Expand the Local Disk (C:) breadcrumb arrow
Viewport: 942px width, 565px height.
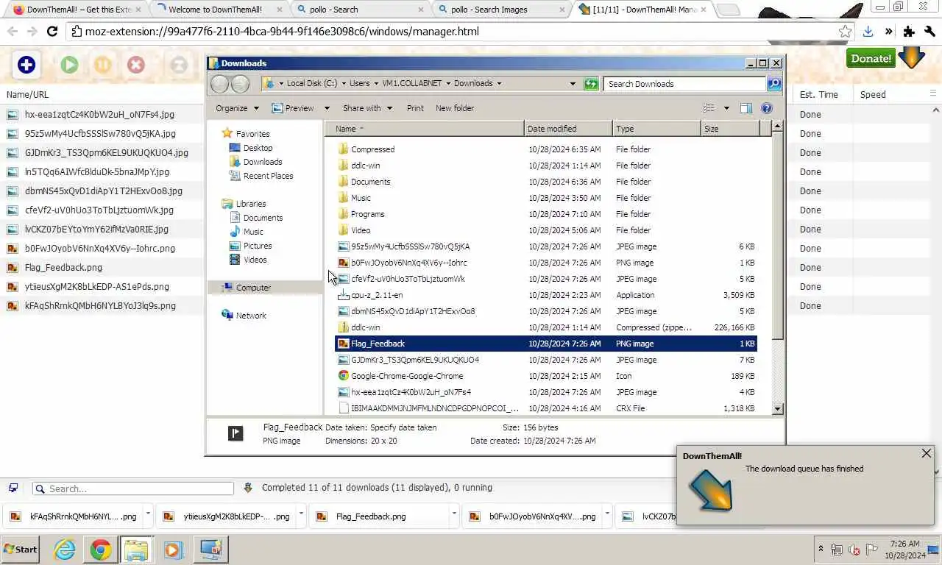(344, 84)
